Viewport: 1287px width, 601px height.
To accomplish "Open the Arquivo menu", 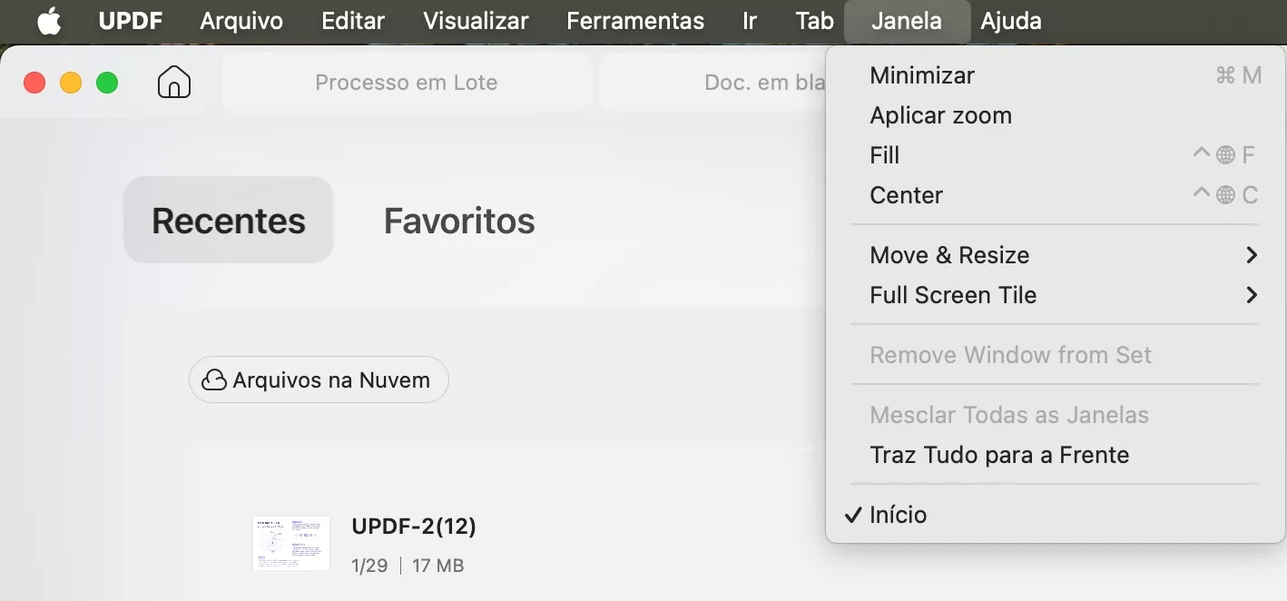I will [x=241, y=21].
